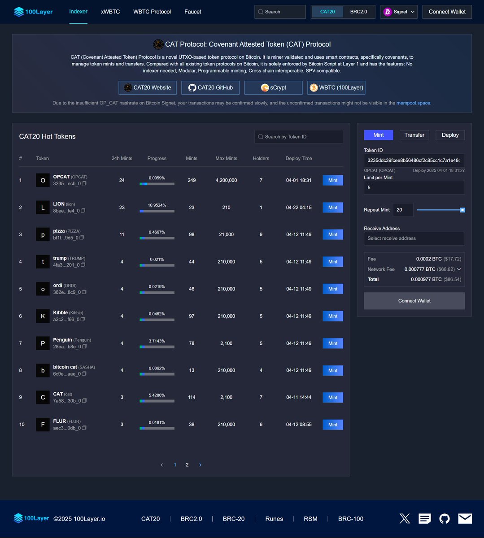Image resolution: width=484 pixels, height=538 pixels.
Task: Open the BRC-20 footer link
Action: tap(234, 519)
